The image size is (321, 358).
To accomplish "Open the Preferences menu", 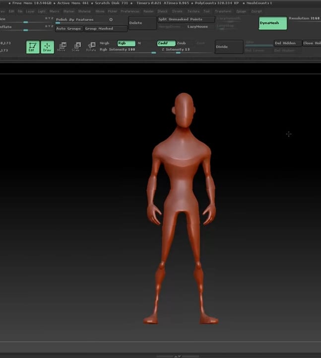I will pos(130,11).
